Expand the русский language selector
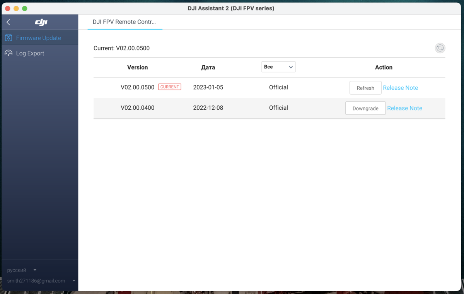The image size is (464, 294). (x=22, y=270)
